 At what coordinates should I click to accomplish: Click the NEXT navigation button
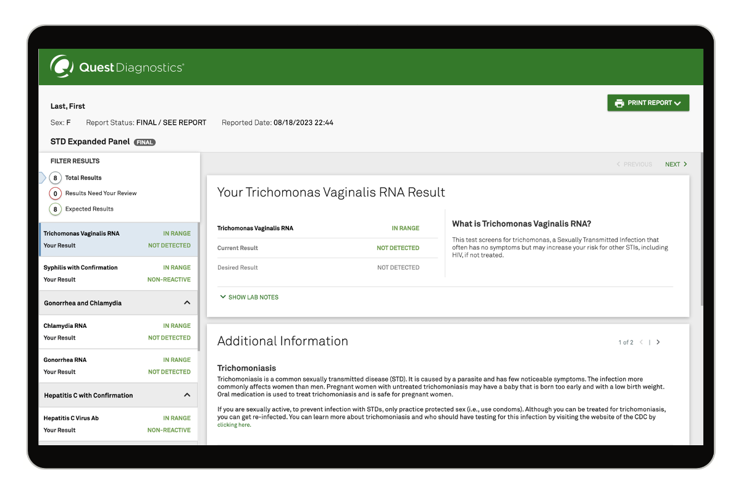(673, 164)
